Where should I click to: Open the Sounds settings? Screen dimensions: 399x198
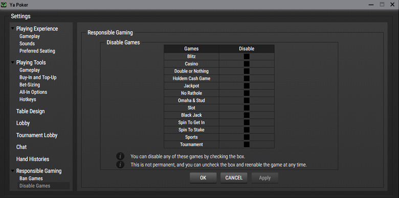tap(27, 44)
